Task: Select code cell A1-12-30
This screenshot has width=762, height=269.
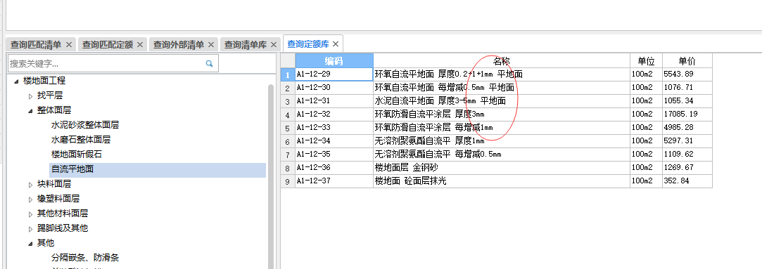Action: tap(334, 88)
